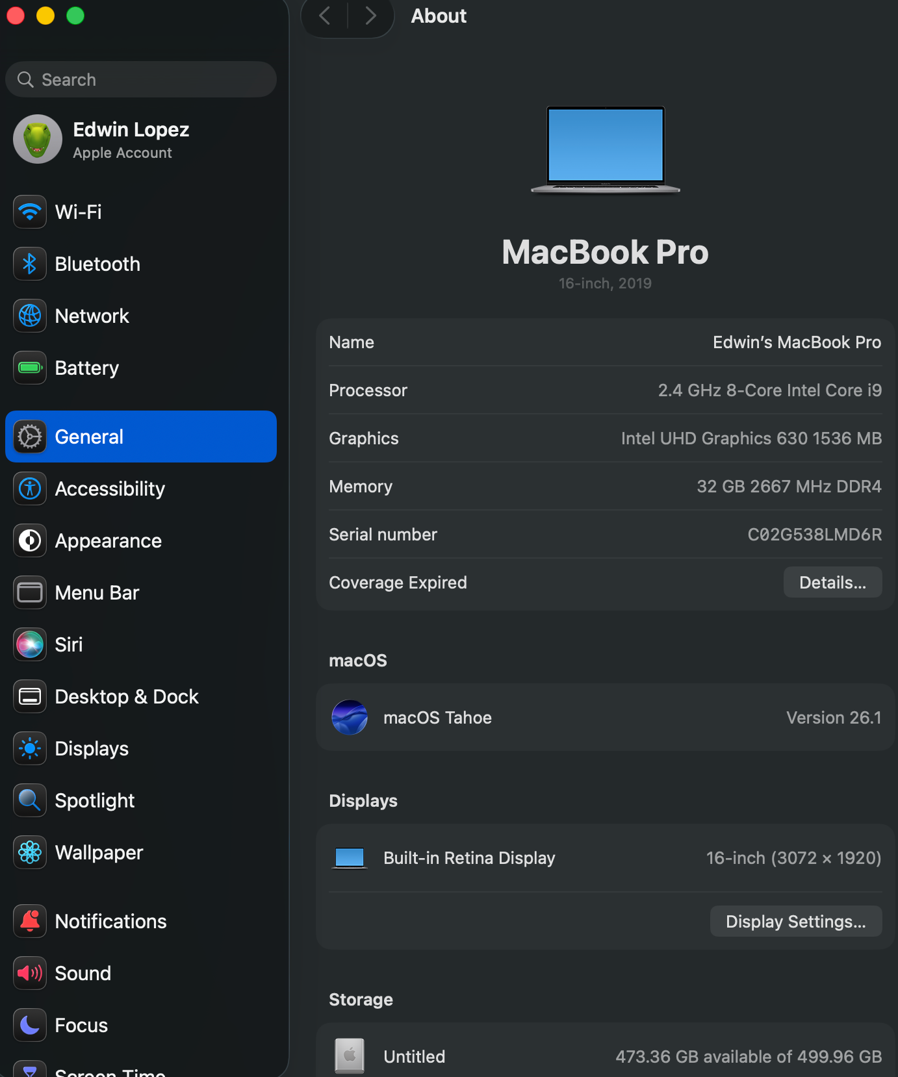898x1077 pixels.
Task: Click processor value 2.4 GHz 8-Core Intel Core i9
Action: click(770, 390)
